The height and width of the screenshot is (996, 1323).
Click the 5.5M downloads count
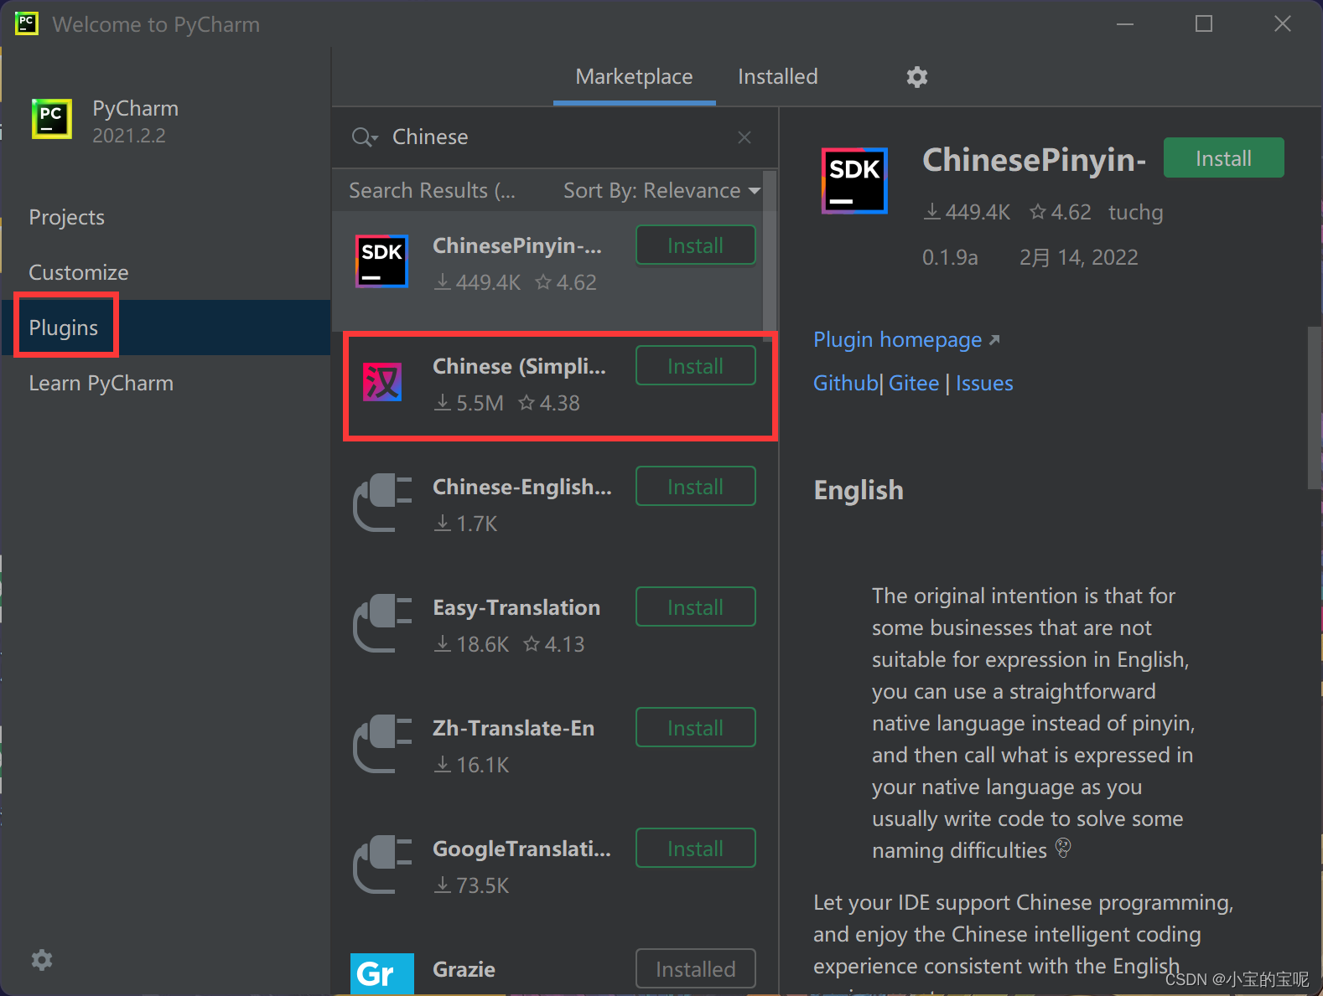(469, 403)
